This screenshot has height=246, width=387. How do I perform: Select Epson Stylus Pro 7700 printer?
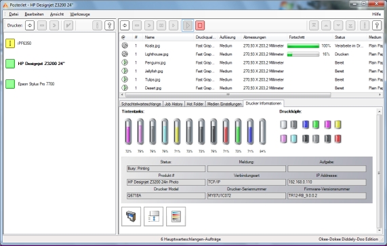pos(36,84)
